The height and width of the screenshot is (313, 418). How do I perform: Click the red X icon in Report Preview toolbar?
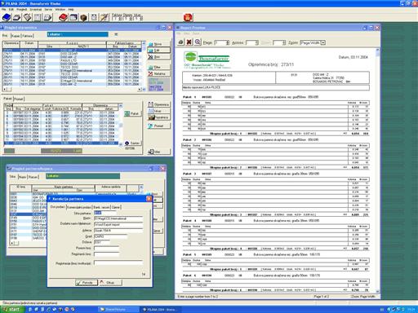point(189,42)
